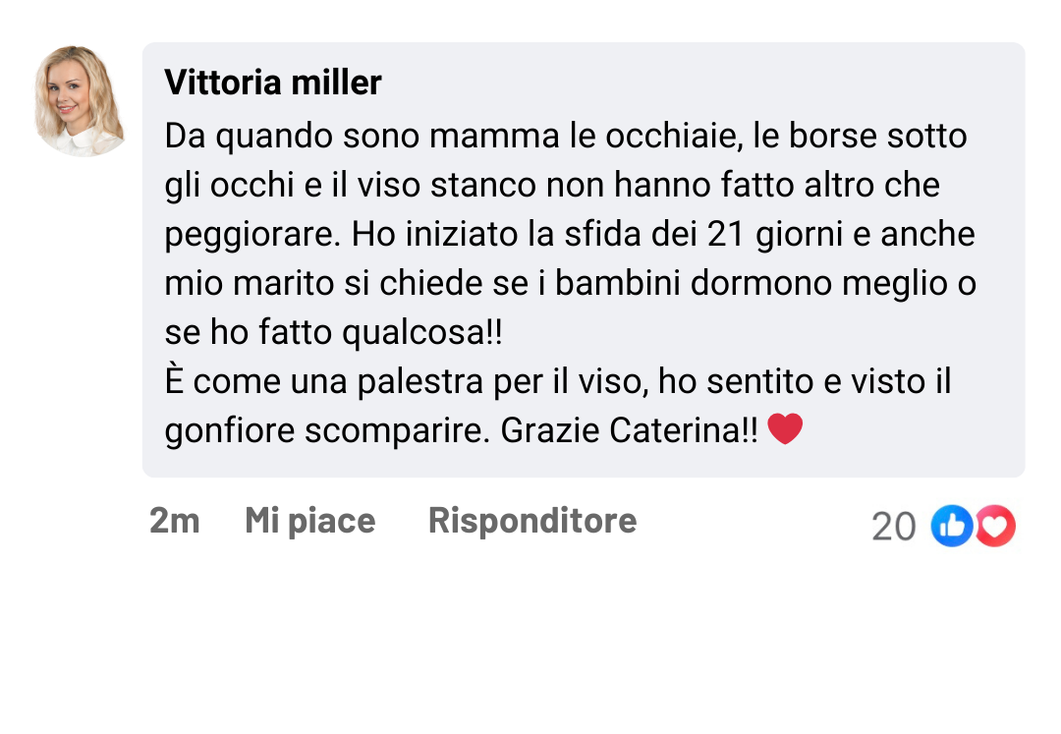Show the 20 reactions count
This screenshot has height=734, width=1061.
[893, 528]
